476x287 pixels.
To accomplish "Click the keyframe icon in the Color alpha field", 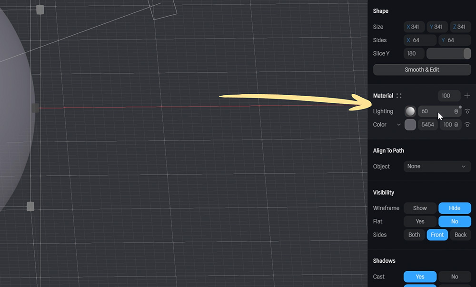I will 456,124.
